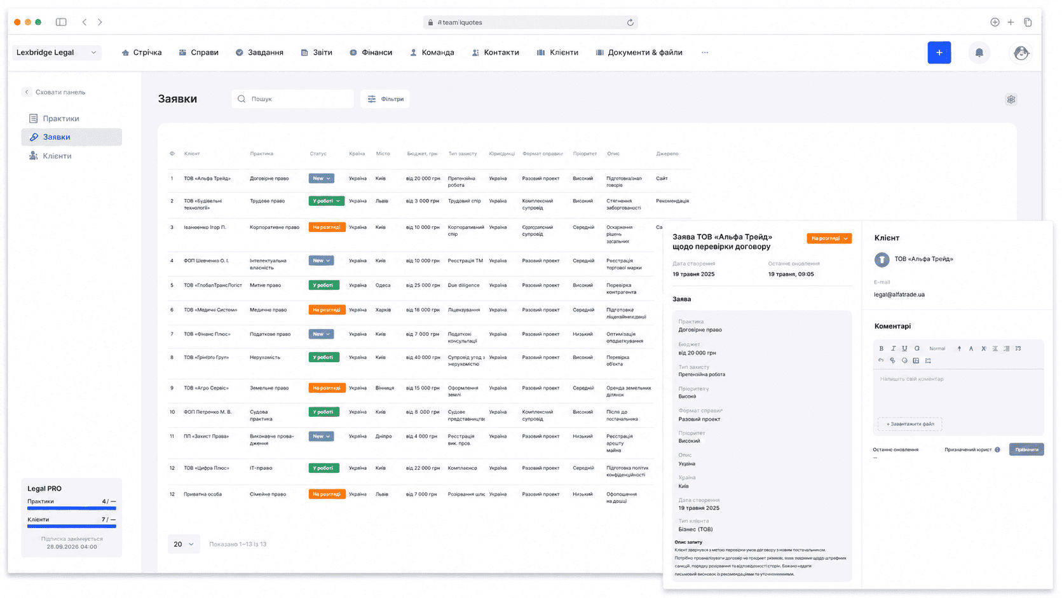Viewport: 1062px width, 598px height.
Task: Click the Пошук search field
Action: point(293,99)
